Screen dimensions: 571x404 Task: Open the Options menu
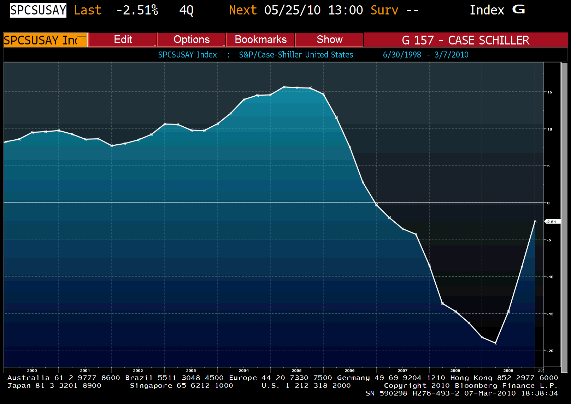[x=192, y=40]
